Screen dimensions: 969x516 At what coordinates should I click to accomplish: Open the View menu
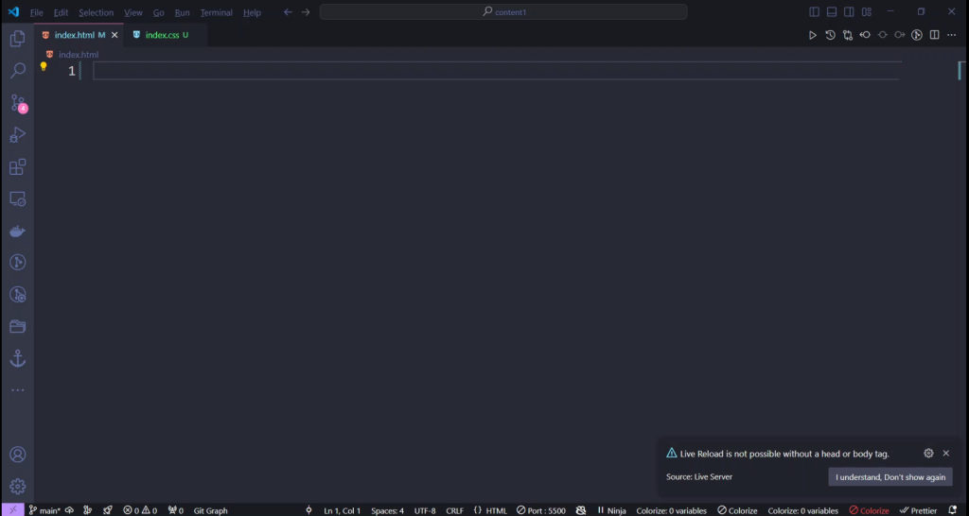132,12
